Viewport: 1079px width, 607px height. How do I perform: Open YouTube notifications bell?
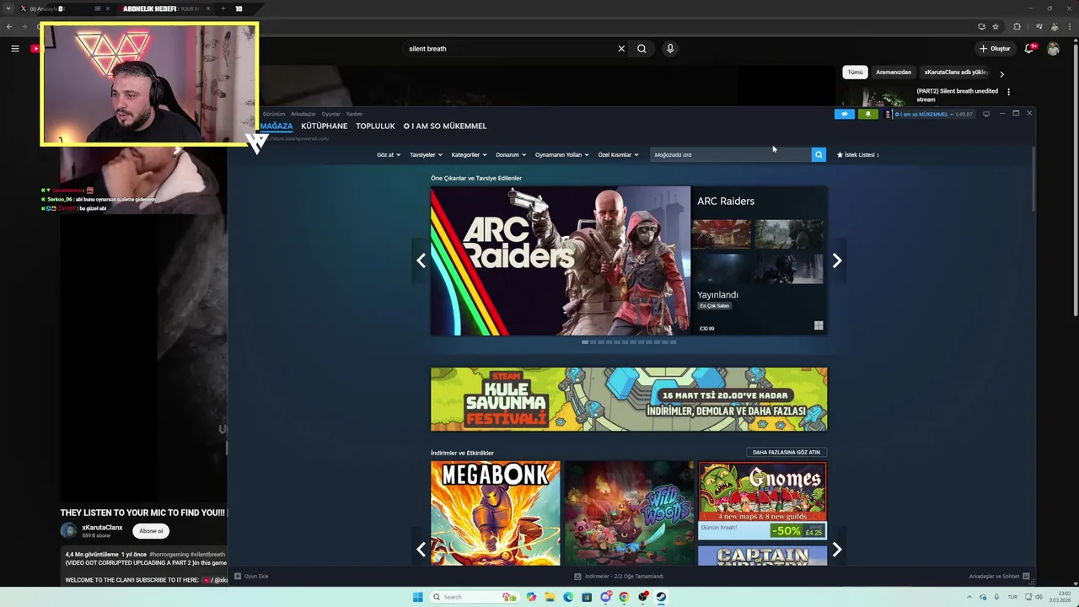(x=1029, y=49)
